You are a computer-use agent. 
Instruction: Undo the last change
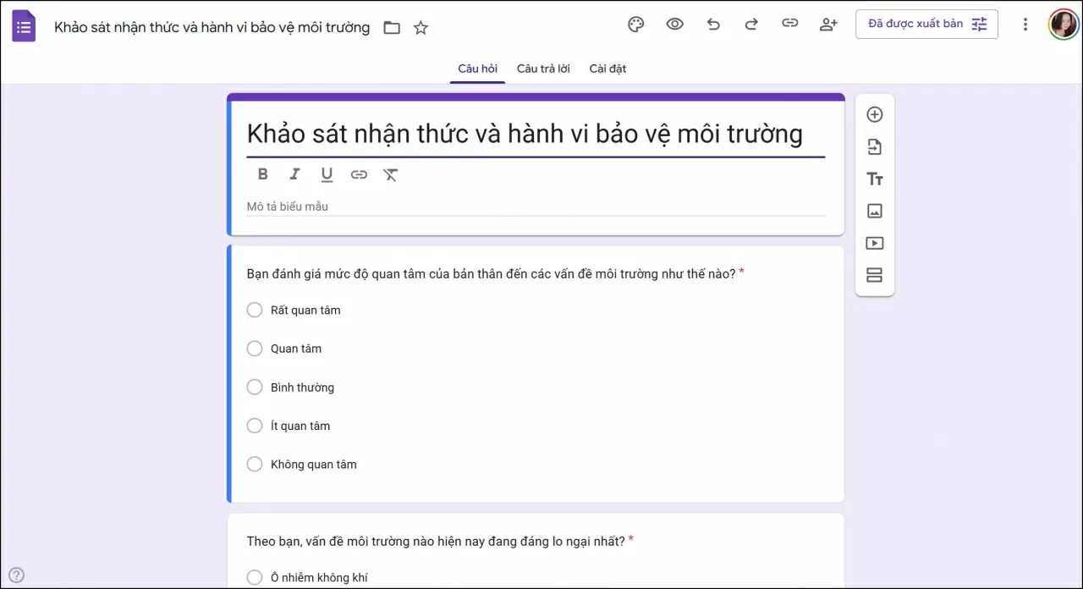pyautogui.click(x=713, y=24)
